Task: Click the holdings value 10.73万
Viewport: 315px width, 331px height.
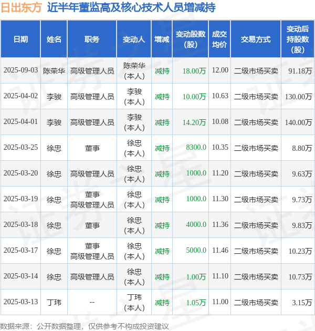Action: [x=300, y=277]
